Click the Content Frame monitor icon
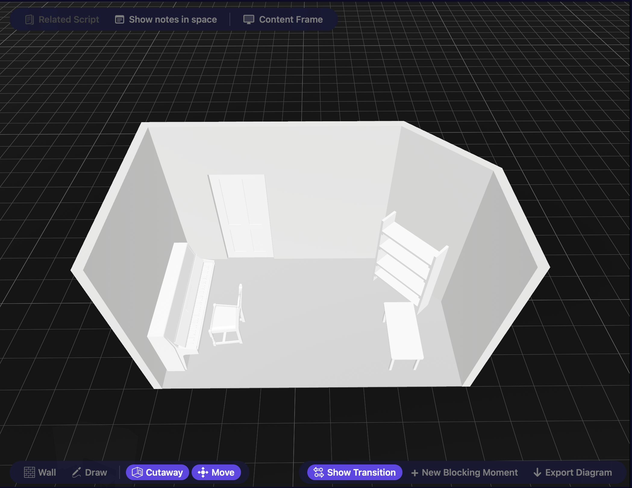 click(x=249, y=20)
